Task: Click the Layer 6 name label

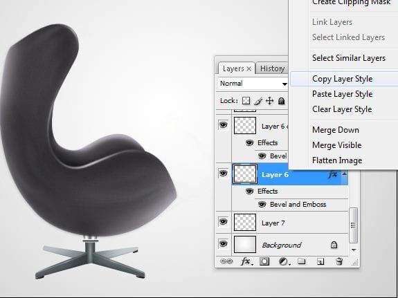Action: coord(275,175)
